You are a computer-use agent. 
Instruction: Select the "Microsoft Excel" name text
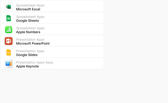[28, 9]
